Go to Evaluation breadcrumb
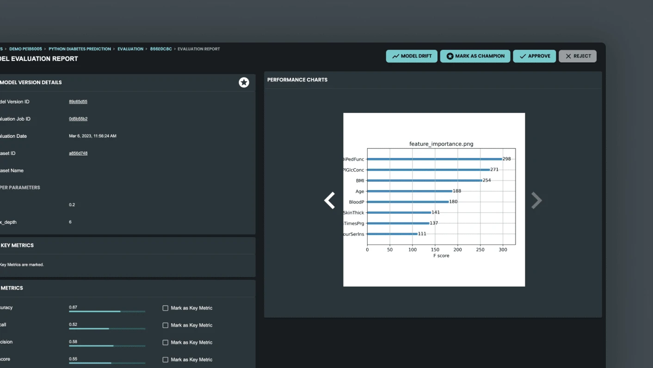This screenshot has height=368, width=653. [x=130, y=49]
